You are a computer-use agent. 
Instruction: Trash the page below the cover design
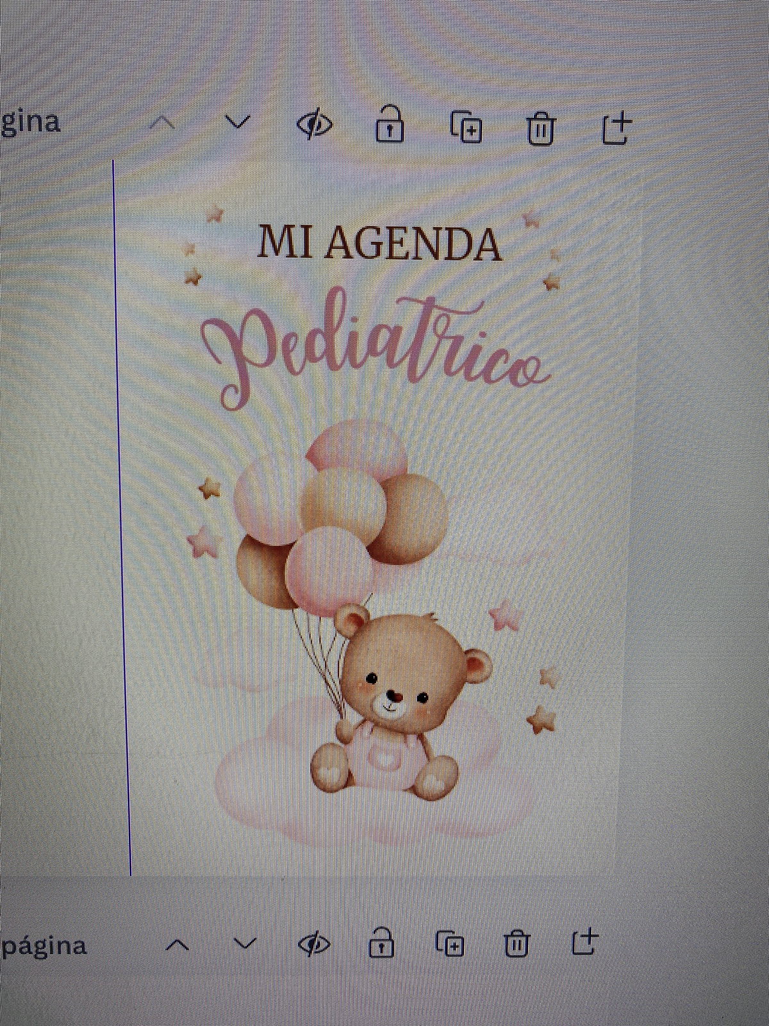click(x=517, y=943)
